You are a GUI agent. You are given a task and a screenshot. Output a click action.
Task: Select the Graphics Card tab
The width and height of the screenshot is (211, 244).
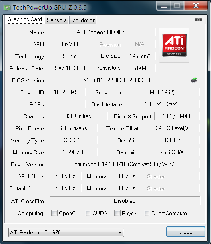(25, 20)
